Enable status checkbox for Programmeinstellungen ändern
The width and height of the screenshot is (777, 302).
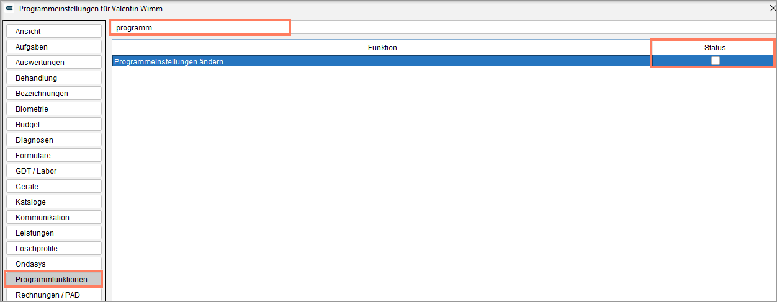pyautogui.click(x=716, y=61)
